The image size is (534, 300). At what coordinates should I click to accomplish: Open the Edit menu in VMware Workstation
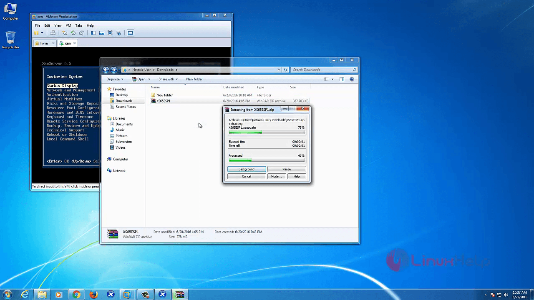(47, 25)
